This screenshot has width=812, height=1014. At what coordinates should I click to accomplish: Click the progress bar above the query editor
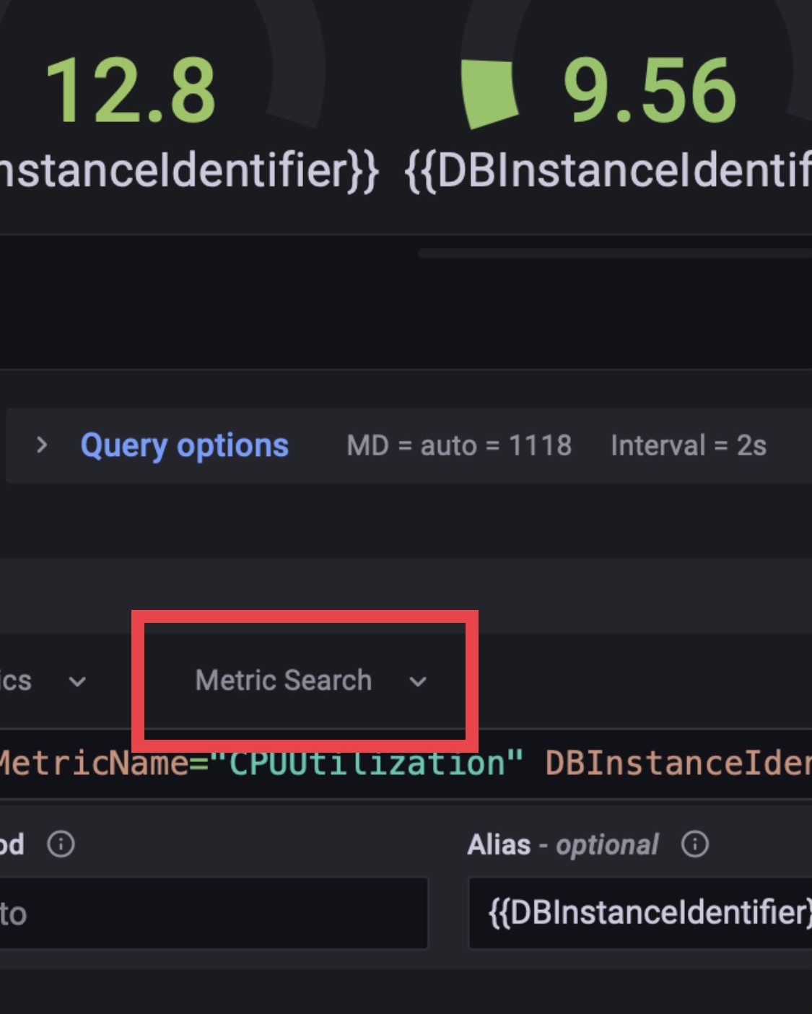(614, 253)
